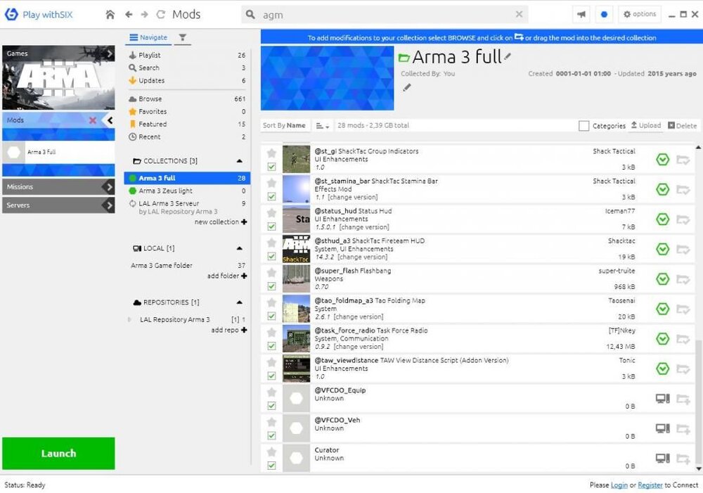The height and width of the screenshot is (493, 703).
Task: Uncheck the @super_flash mod checkbox
Action: click(271, 286)
